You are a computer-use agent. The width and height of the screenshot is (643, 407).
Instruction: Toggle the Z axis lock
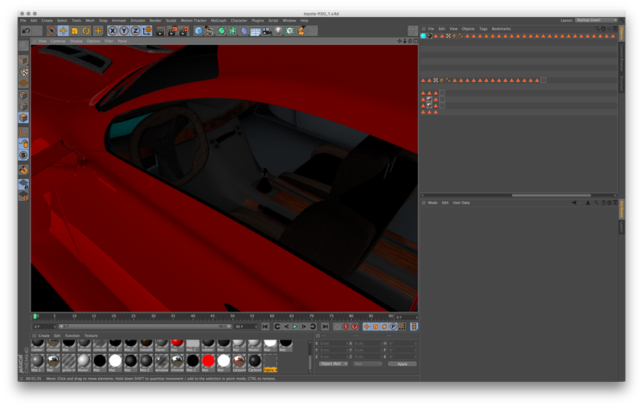pyautogui.click(x=135, y=31)
